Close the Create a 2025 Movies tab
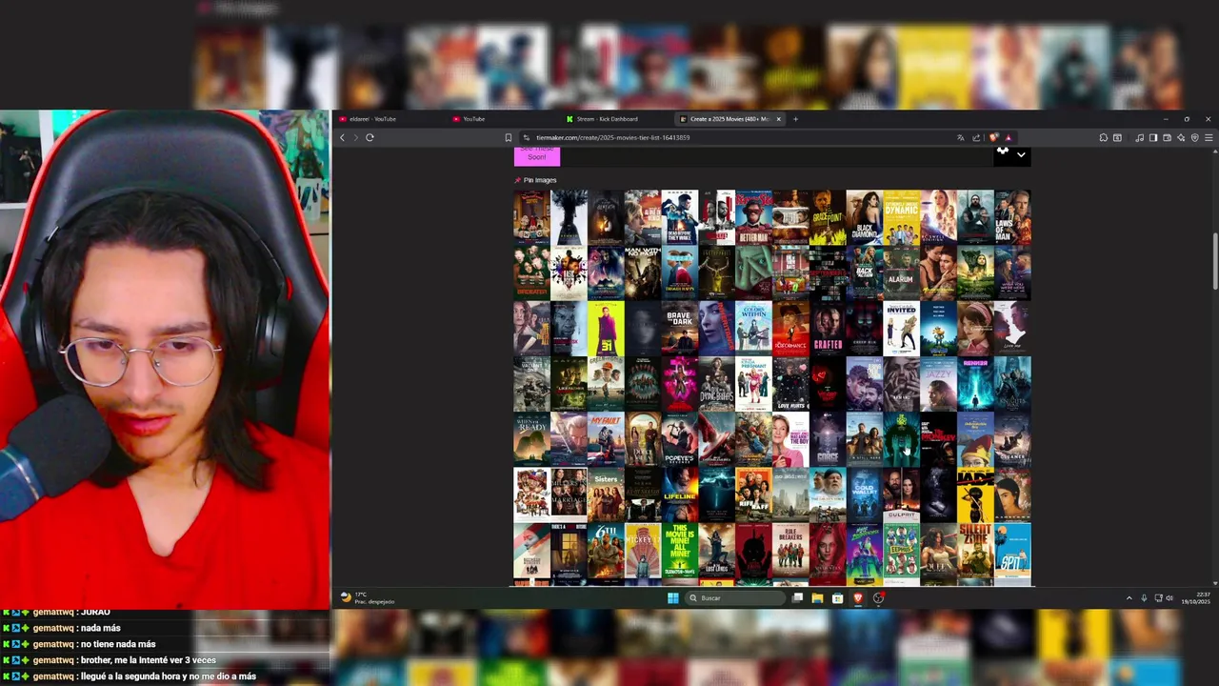This screenshot has height=686, width=1219. tap(778, 119)
